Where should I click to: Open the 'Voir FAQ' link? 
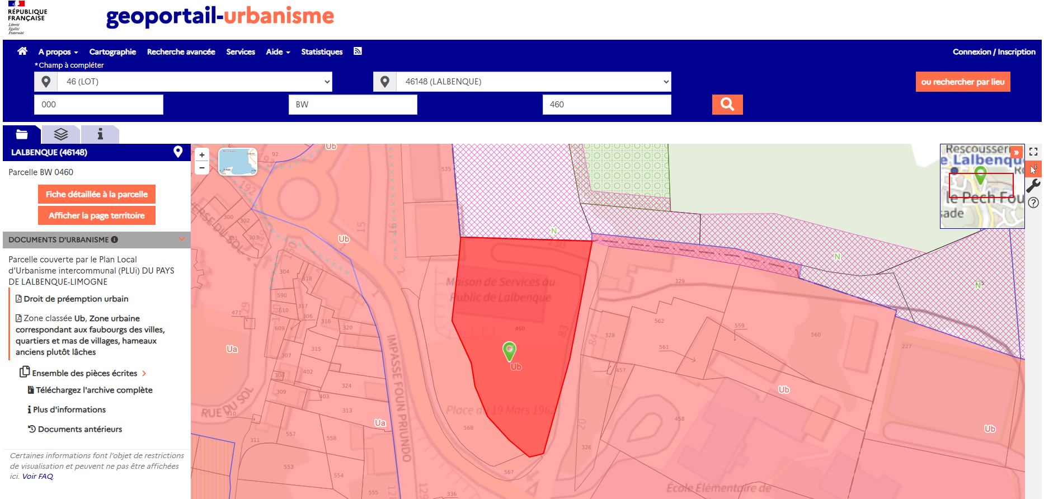[x=37, y=477]
